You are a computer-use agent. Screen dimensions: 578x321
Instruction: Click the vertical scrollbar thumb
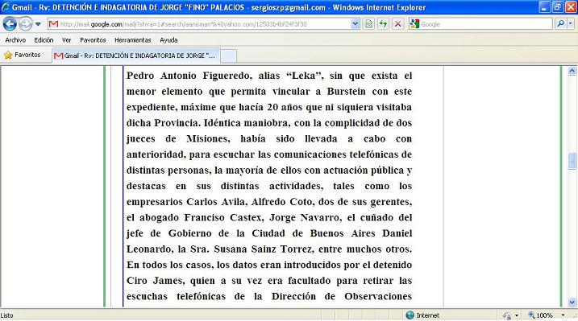click(572, 161)
